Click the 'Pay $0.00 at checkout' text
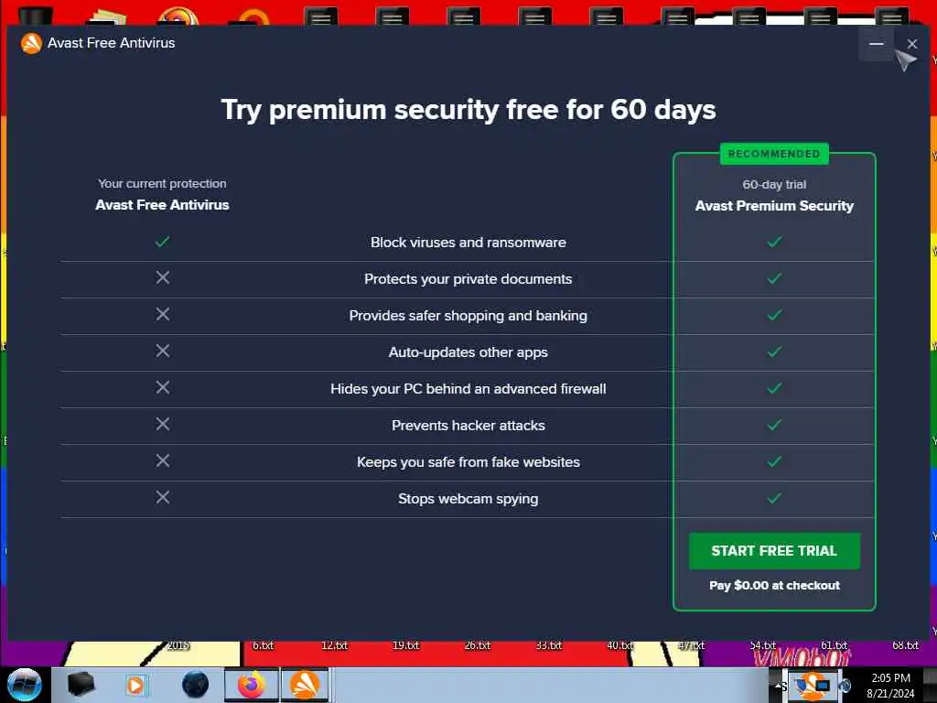 click(x=774, y=585)
